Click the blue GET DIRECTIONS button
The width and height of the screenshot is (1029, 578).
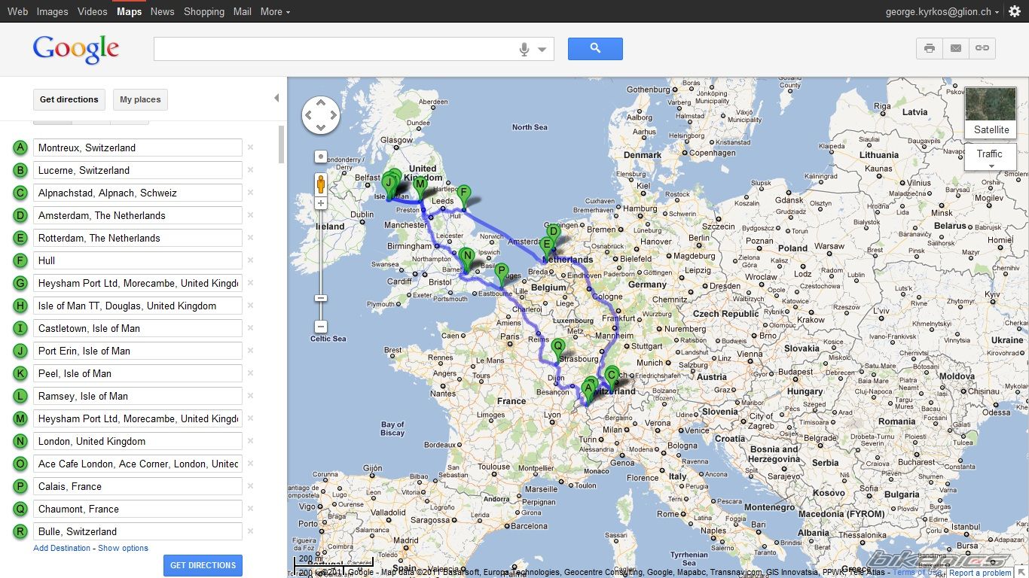click(203, 565)
